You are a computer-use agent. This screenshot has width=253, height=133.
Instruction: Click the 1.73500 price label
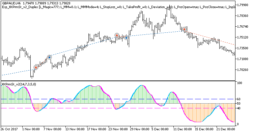243,48
